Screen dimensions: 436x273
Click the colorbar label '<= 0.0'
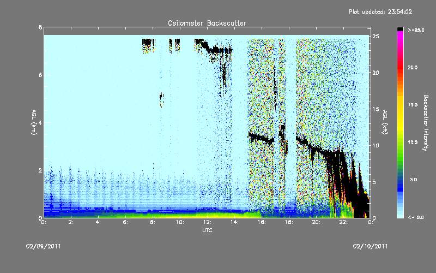point(416,217)
